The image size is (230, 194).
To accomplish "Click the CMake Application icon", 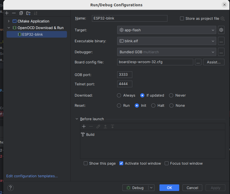I will (x=15, y=21).
